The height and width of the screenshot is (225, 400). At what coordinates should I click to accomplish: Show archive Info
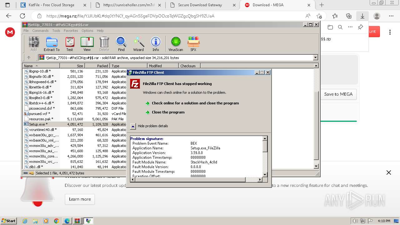pos(156,44)
